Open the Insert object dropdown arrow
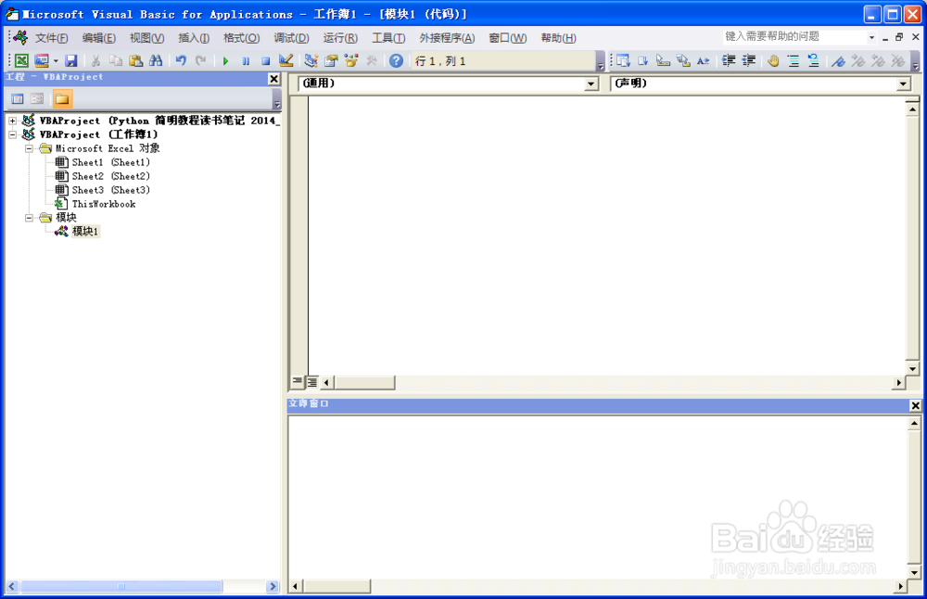927x599 pixels. 56,60
